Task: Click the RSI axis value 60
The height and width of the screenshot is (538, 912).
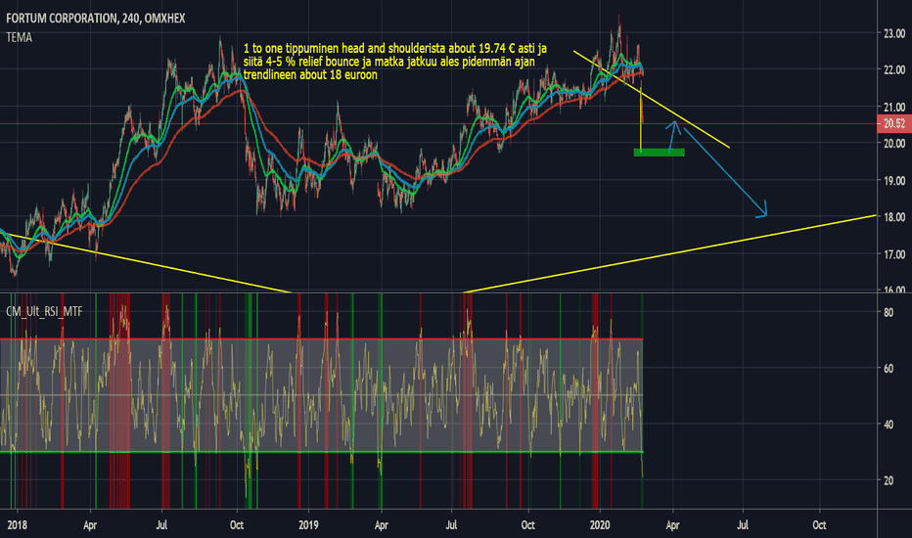Action: pos(889,368)
